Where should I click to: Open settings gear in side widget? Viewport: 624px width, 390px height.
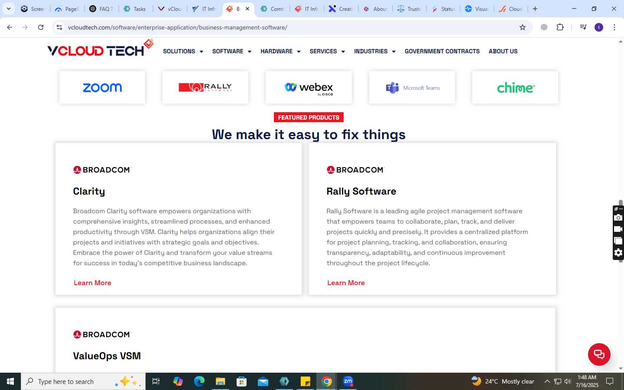pyautogui.click(x=618, y=253)
